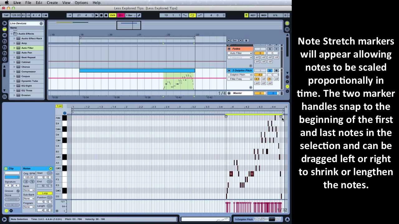Open the Live menu
The height and width of the screenshot is (224, 399).
[17, 2]
